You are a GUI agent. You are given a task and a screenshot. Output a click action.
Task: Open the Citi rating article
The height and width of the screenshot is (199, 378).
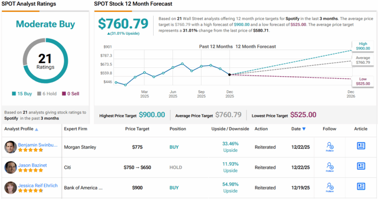tap(361, 167)
